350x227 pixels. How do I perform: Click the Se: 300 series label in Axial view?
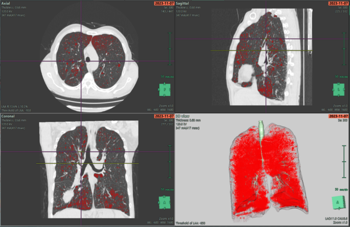point(169,7)
